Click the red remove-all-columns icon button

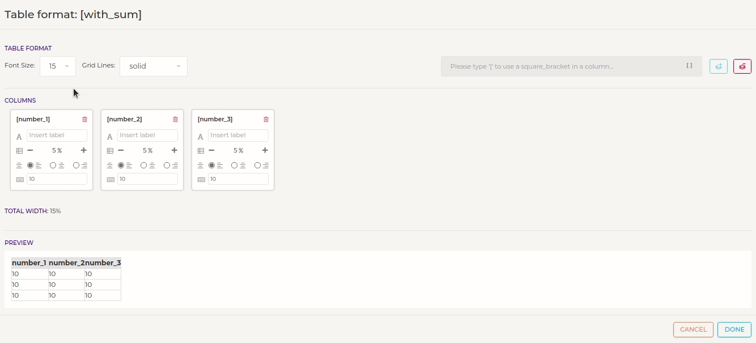742,66
